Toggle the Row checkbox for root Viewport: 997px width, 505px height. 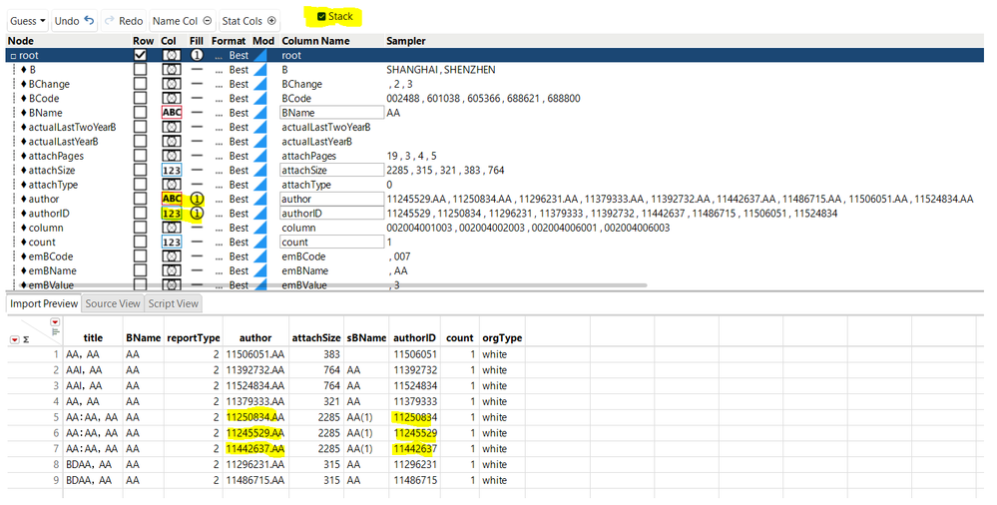coord(140,56)
